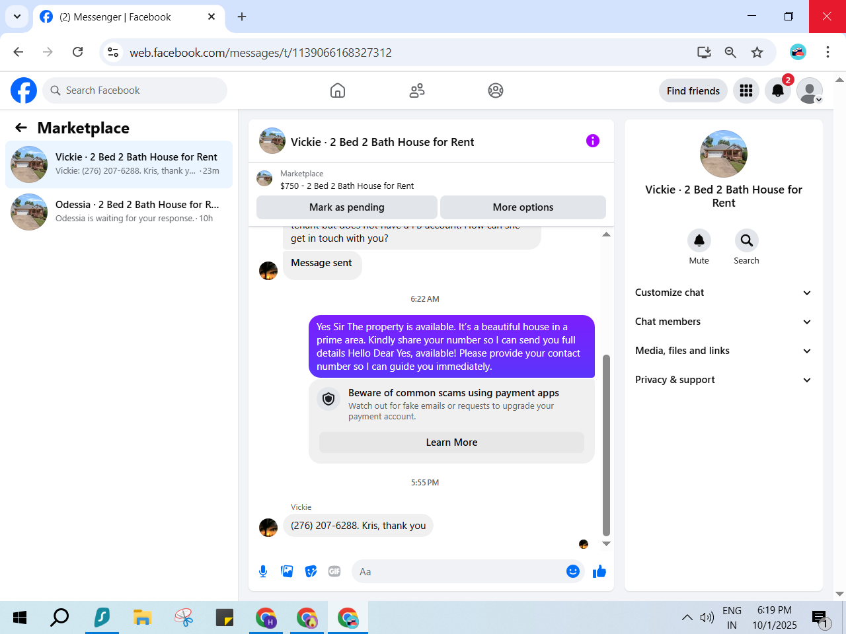Switch to the Messenger Facebook tab

pos(128,17)
